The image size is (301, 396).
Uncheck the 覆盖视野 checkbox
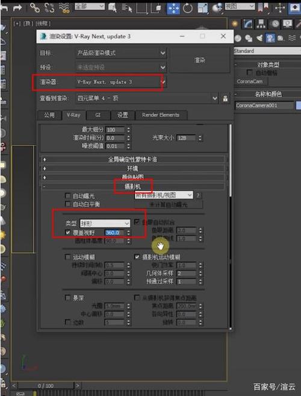[x=67, y=232]
